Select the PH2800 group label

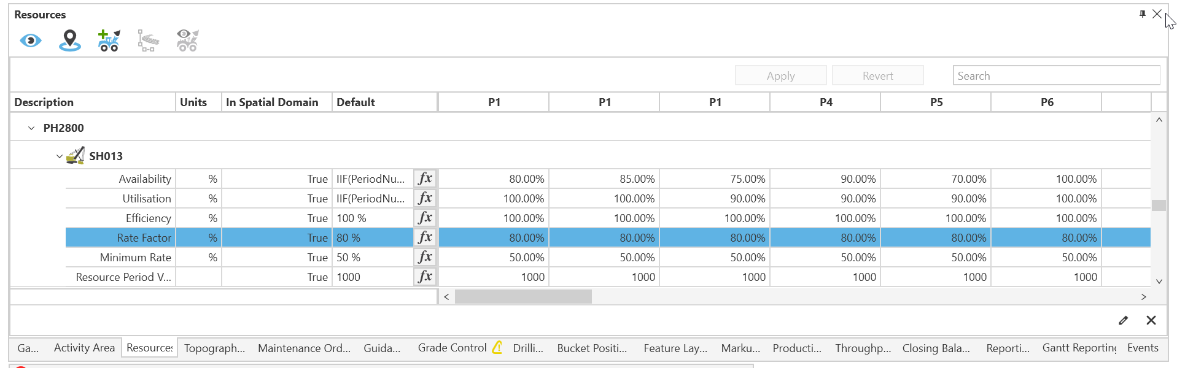coord(63,128)
